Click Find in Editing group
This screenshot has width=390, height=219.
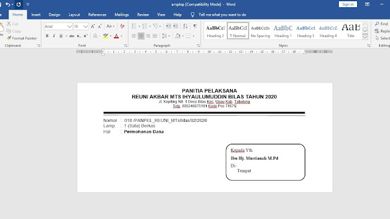pos(381,24)
